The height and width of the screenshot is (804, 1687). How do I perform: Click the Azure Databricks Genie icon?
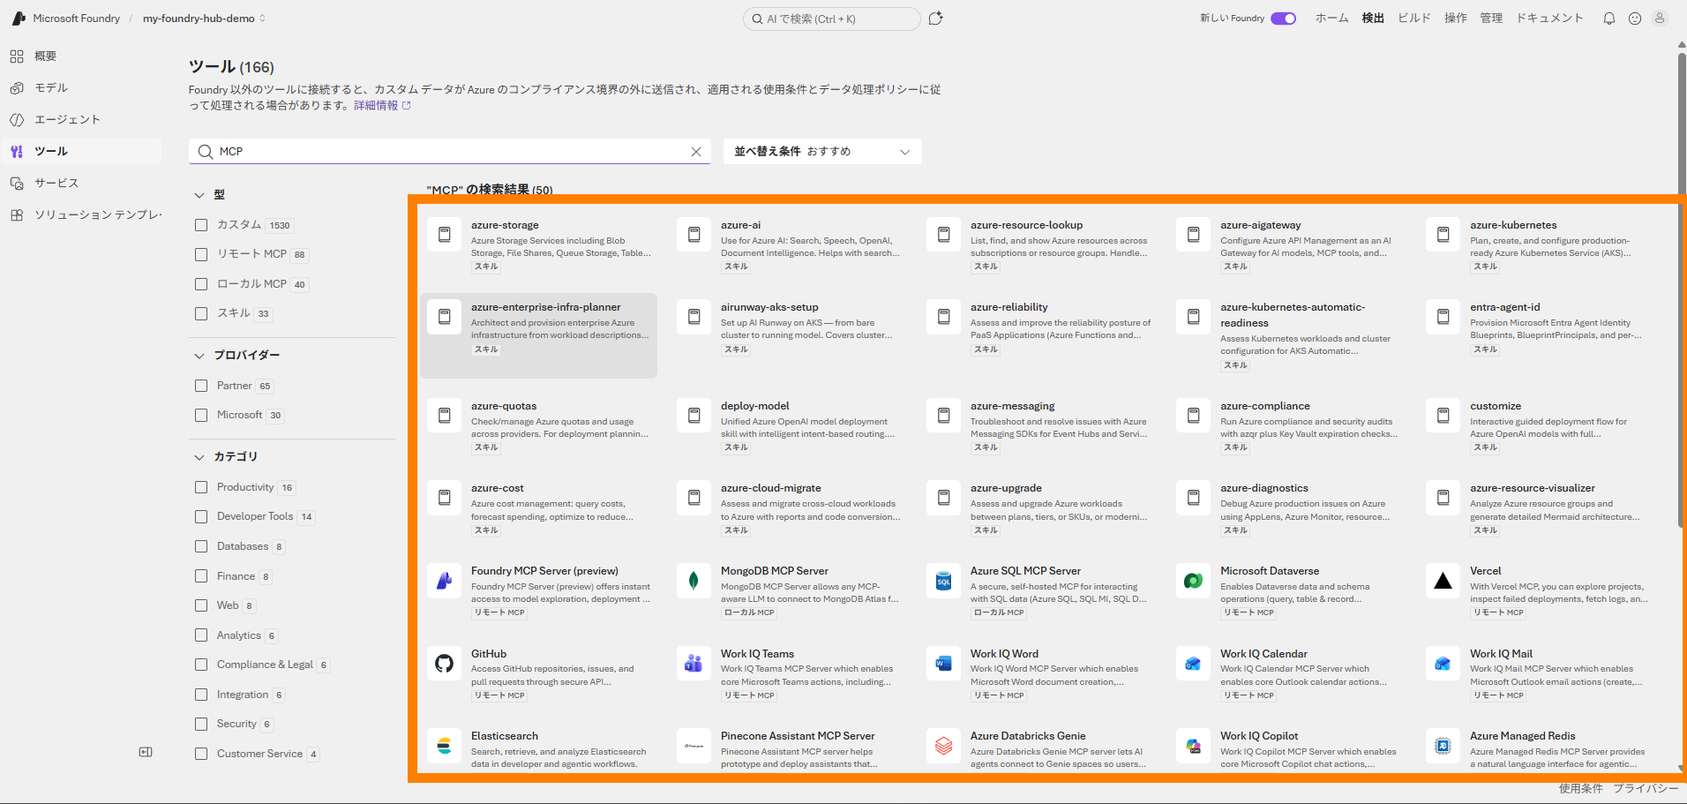(x=943, y=746)
